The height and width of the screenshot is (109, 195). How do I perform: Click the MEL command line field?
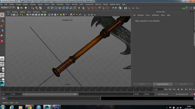(54, 98)
